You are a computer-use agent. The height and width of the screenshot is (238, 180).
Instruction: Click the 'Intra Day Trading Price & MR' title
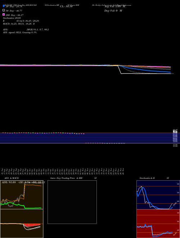[66, 178]
